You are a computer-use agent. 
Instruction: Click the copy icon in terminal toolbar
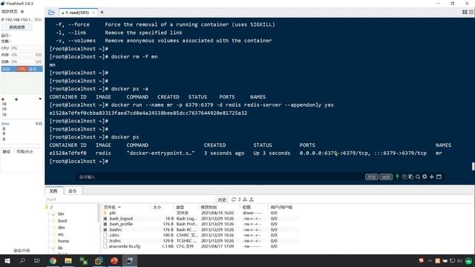tap(404, 177)
